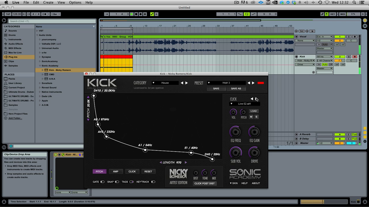Toggle the SNAP switch
The width and height of the screenshot is (369, 207).
(117, 182)
